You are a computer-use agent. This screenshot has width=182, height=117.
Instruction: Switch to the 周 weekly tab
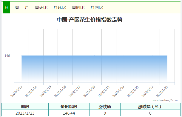coord(17,7)
